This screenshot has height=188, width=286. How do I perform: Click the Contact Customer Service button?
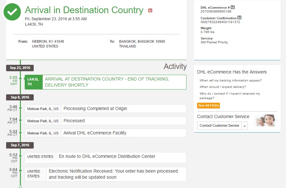(x=219, y=126)
